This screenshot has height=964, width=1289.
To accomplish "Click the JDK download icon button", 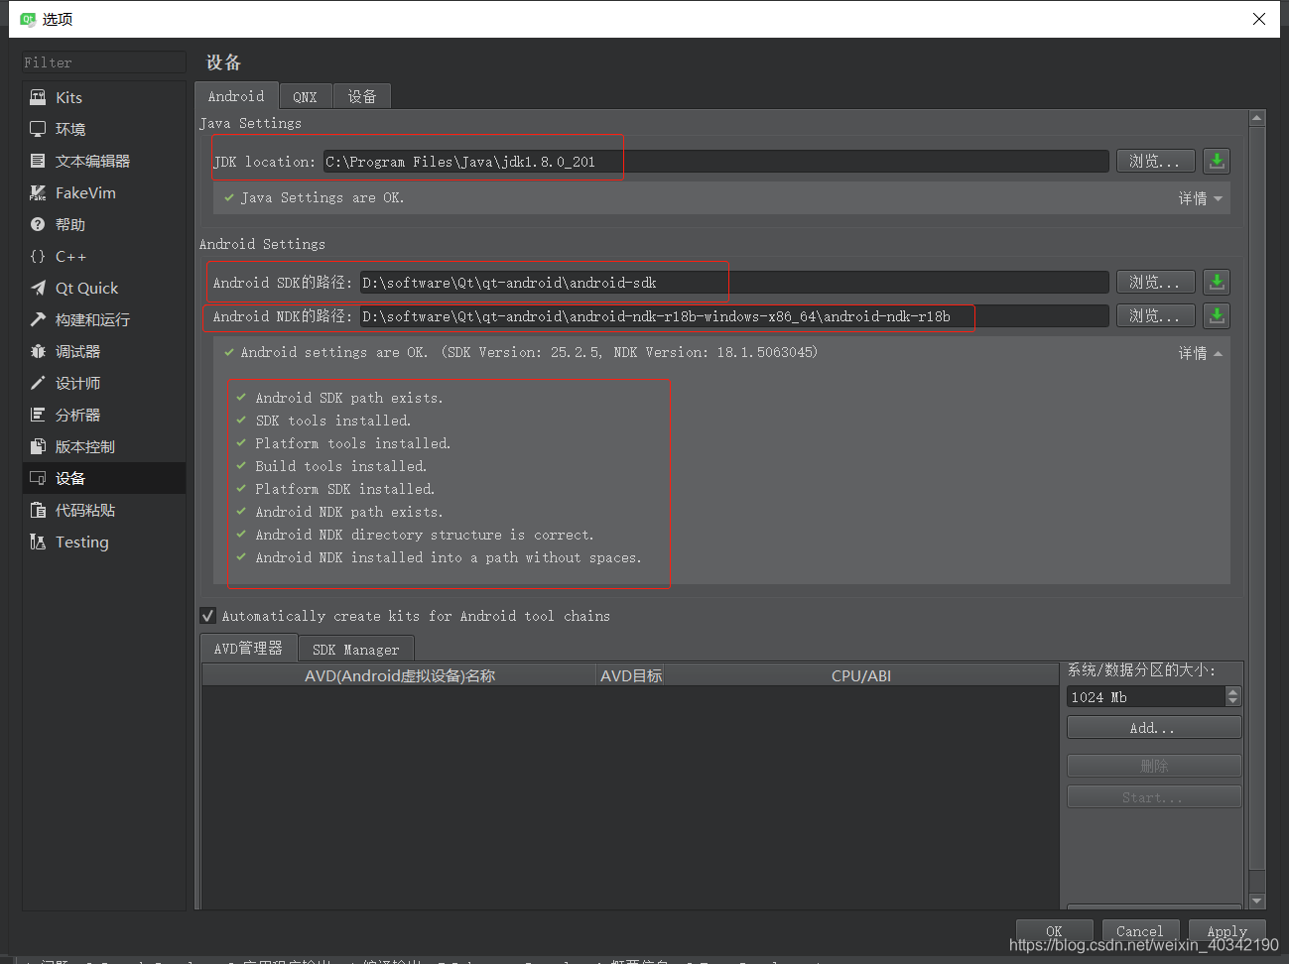I will (1217, 161).
